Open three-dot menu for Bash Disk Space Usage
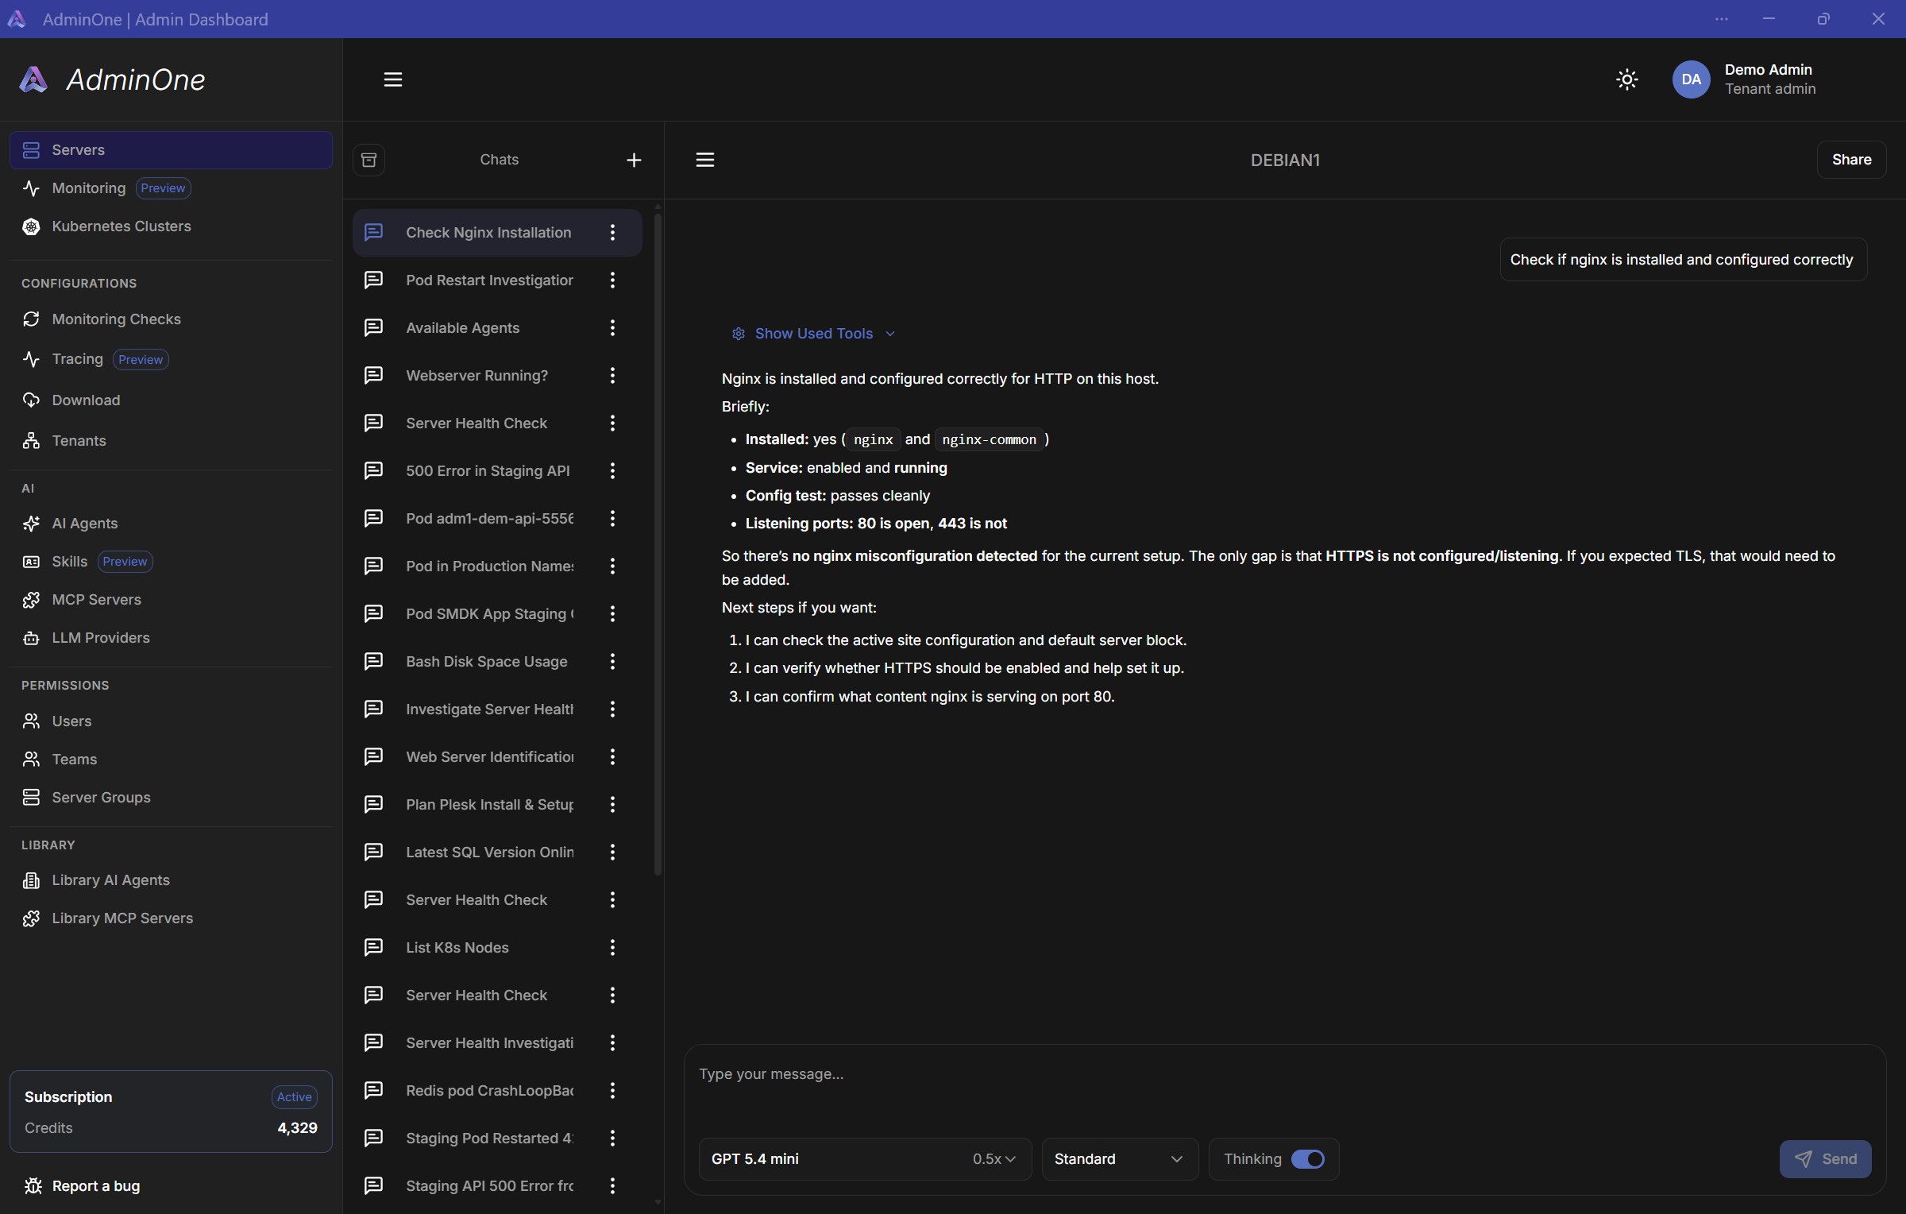The width and height of the screenshot is (1906, 1214). click(612, 661)
